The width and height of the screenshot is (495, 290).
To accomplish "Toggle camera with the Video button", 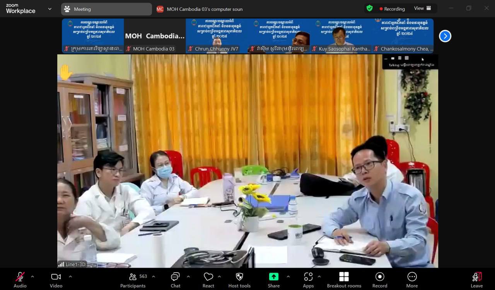I will (x=56, y=280).
